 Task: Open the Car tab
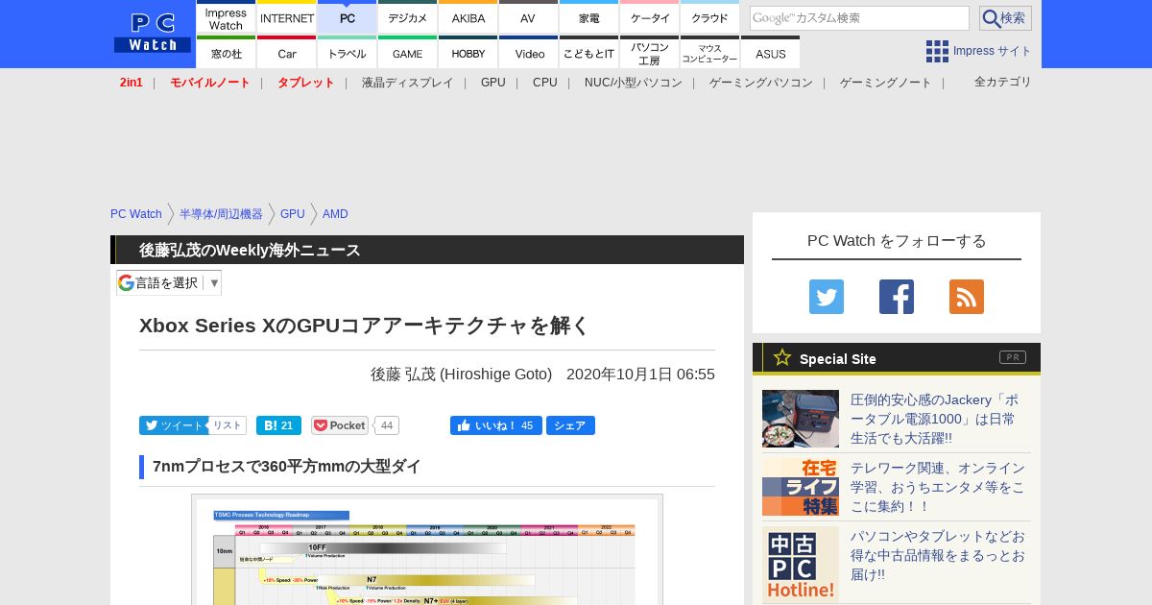[x=287, y=53]
